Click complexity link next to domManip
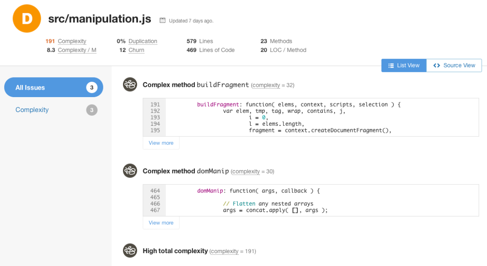 click(x=246, y=172)
